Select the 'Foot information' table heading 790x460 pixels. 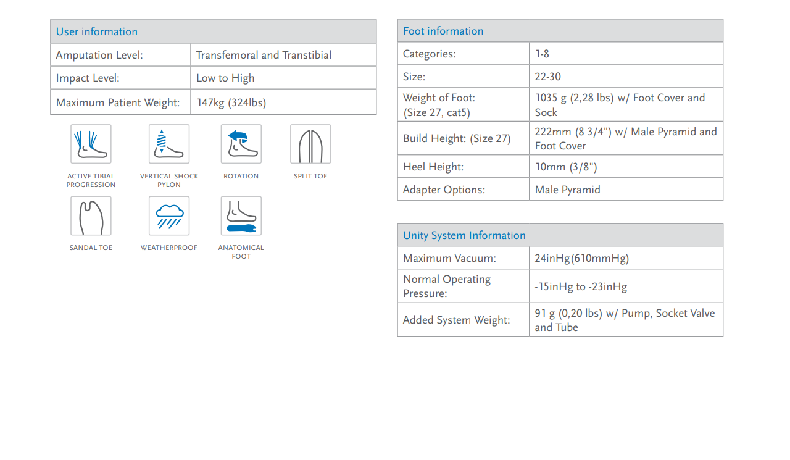[443, 31]
